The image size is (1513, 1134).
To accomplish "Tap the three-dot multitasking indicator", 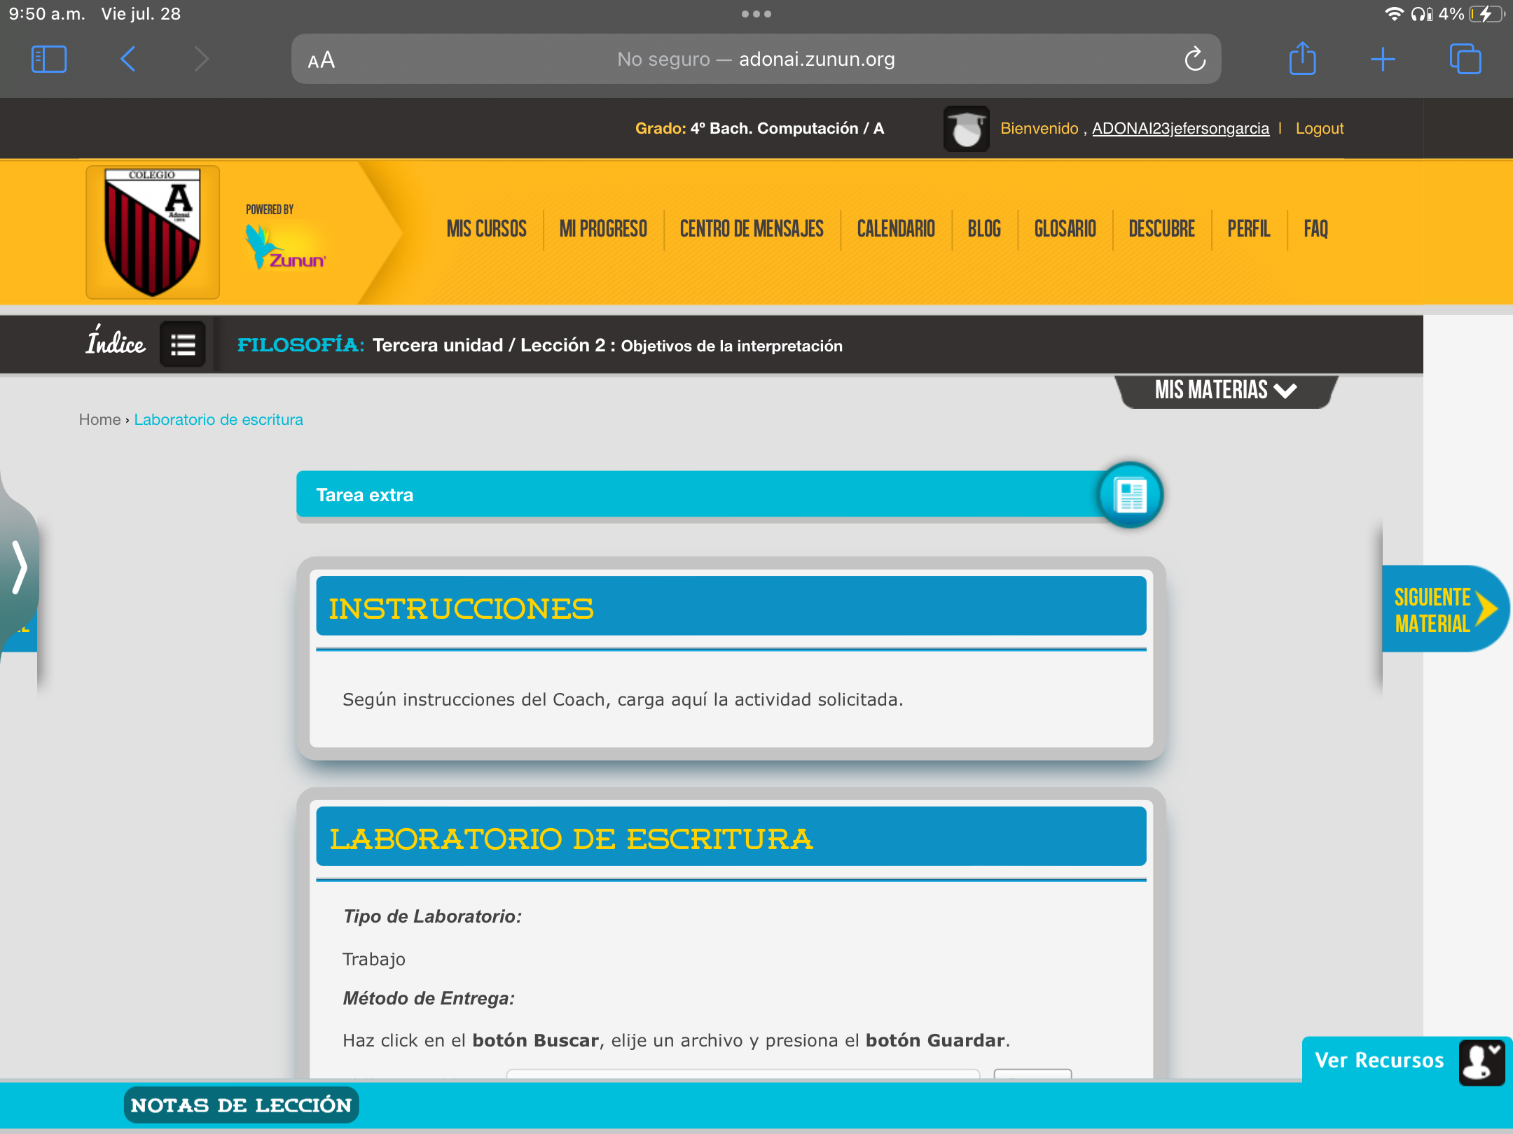I will pyautogui.click(x=756, y=14).
